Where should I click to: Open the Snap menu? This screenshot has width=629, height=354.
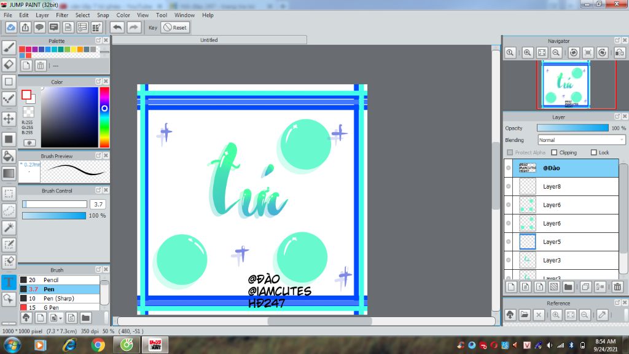pos(103,15)
